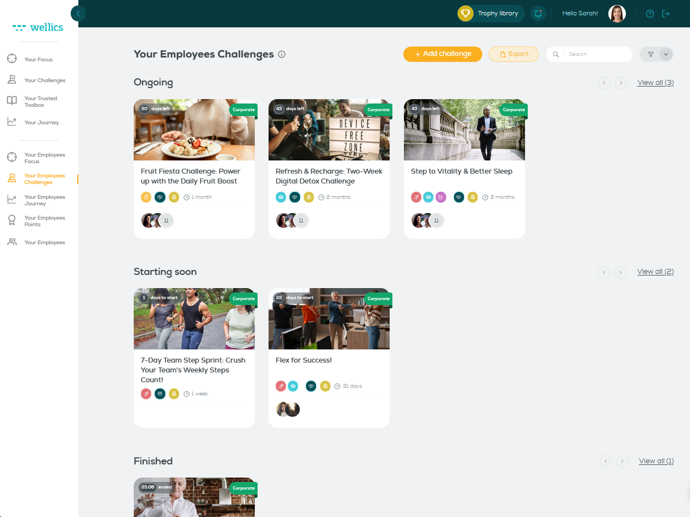The width and height of the screenshot is (690, 517).
Task: Click the Add challenge button
Action: pos(442,54)
